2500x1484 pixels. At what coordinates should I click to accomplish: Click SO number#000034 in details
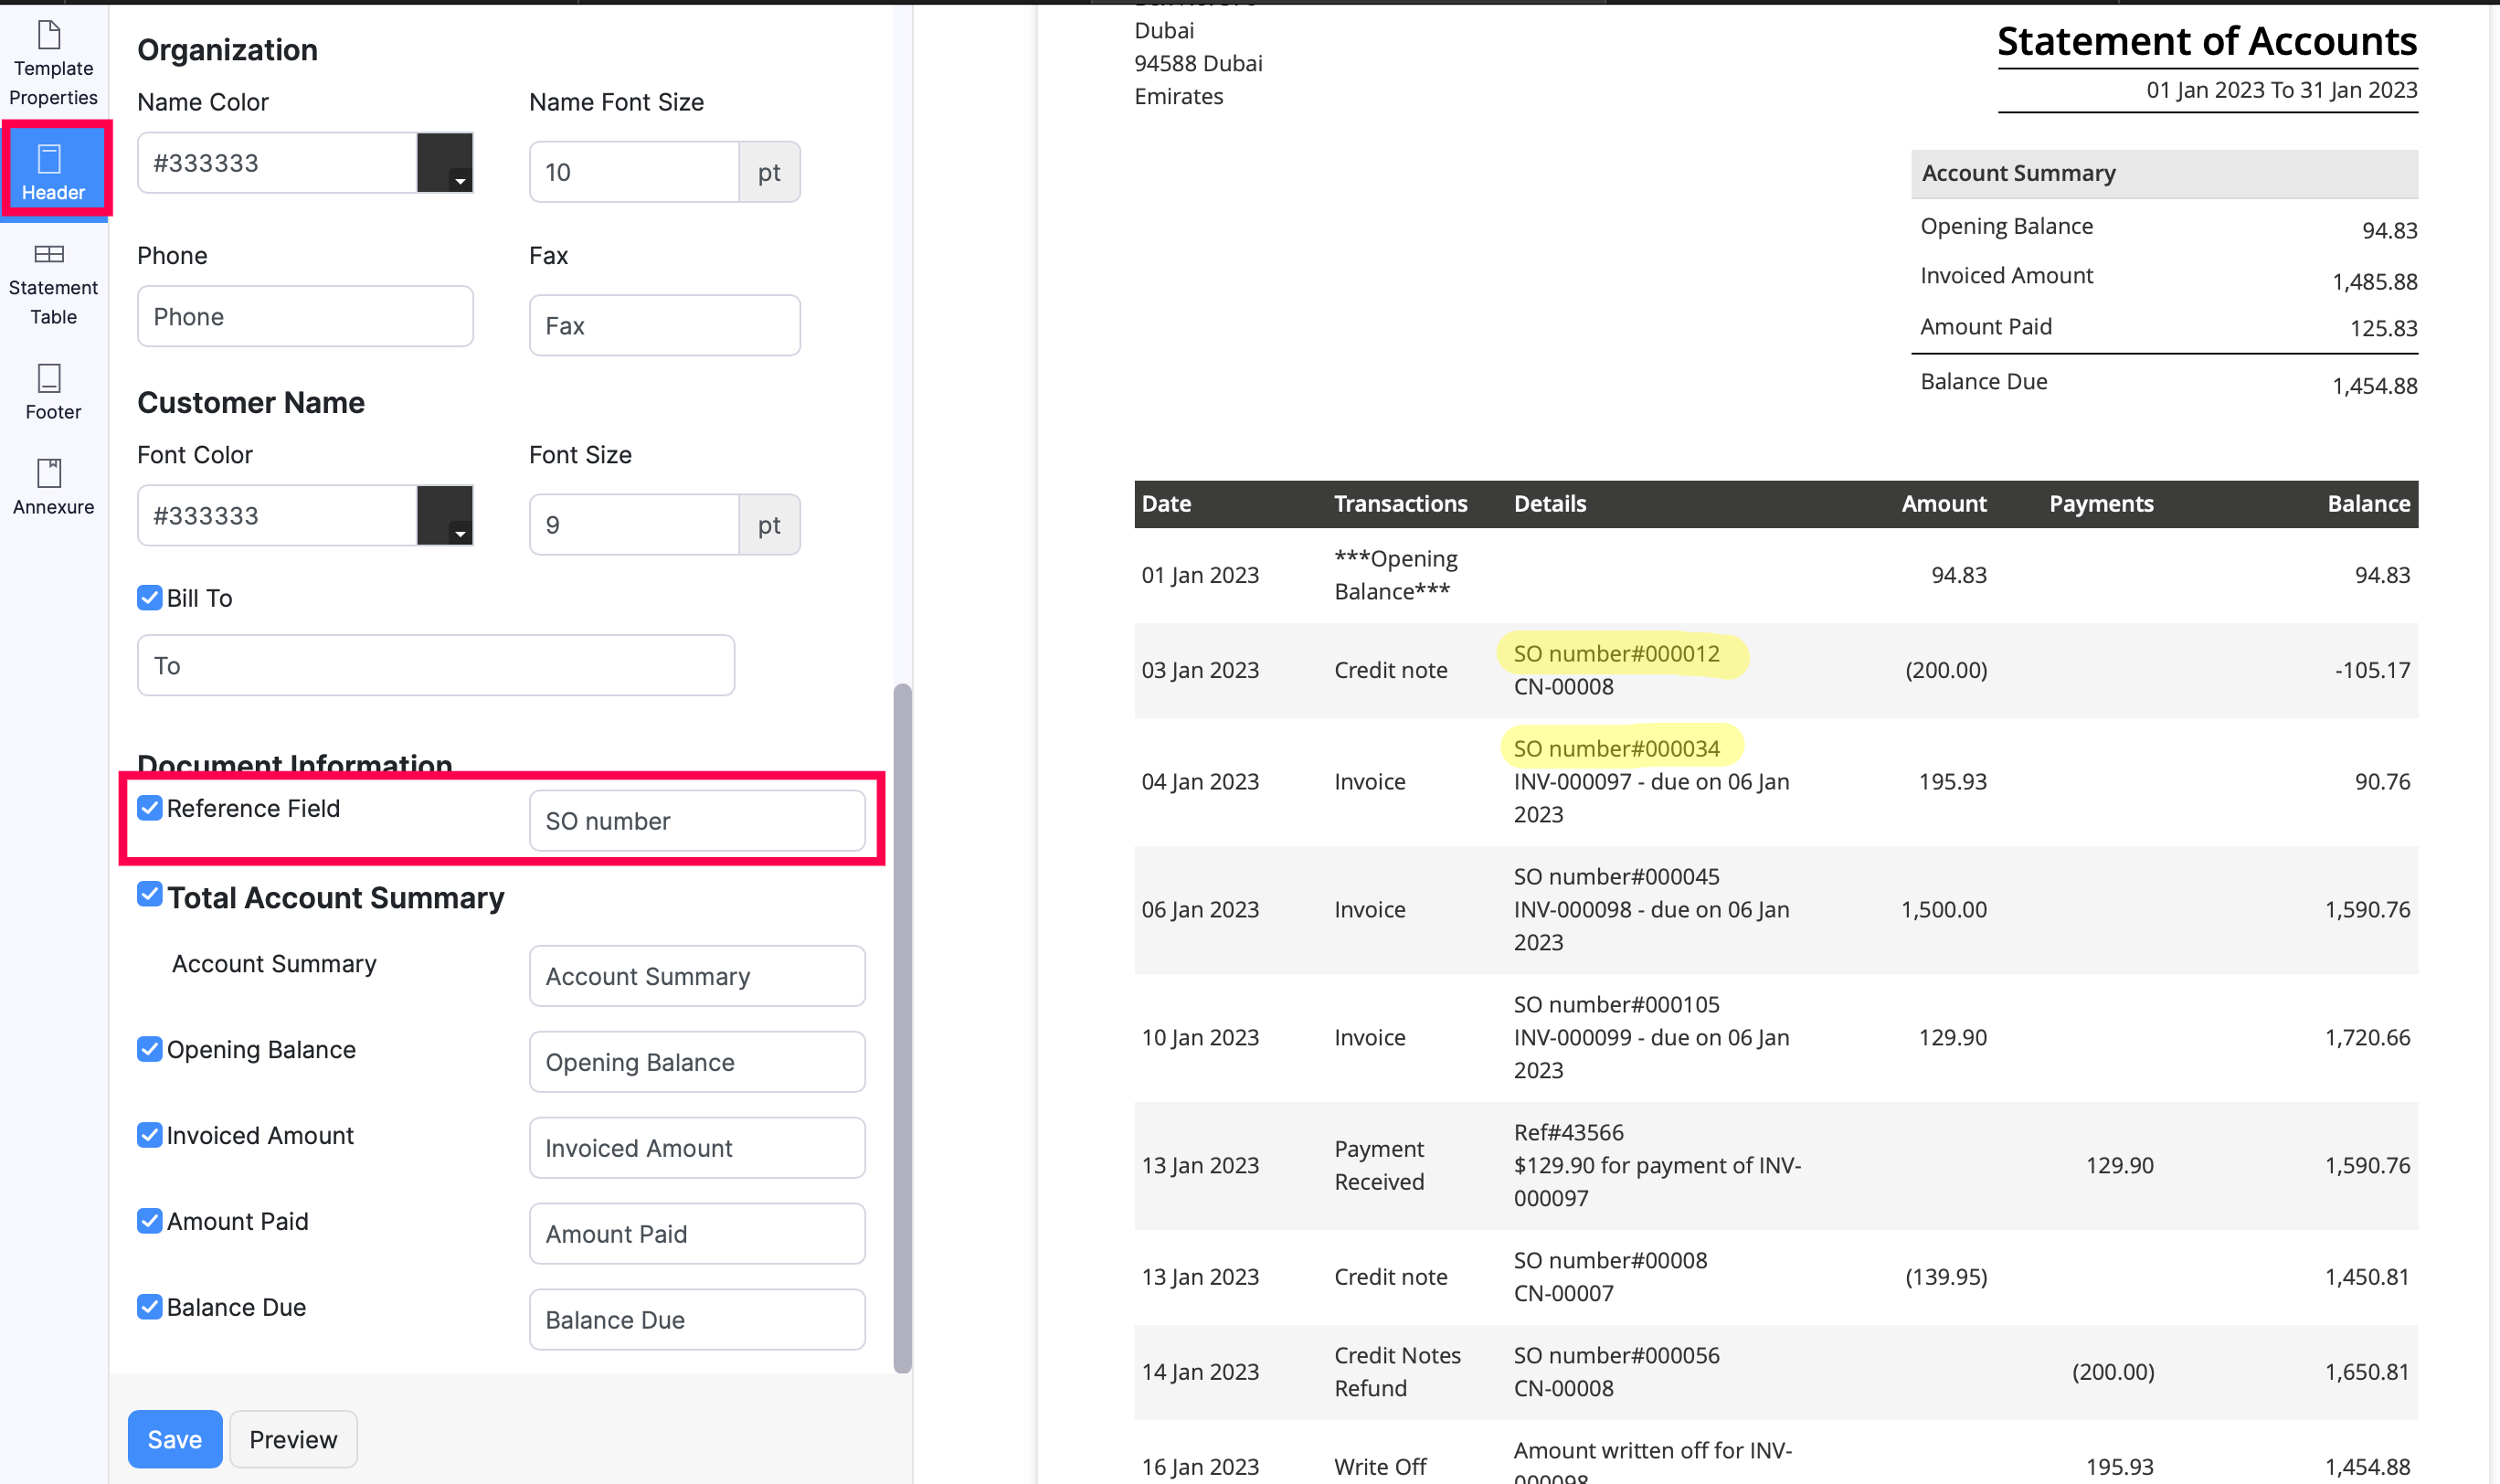tap(1616, 748)
